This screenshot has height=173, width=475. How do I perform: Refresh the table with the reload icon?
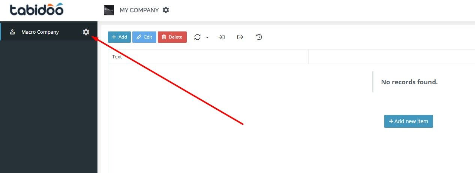[x=198, y=37]
